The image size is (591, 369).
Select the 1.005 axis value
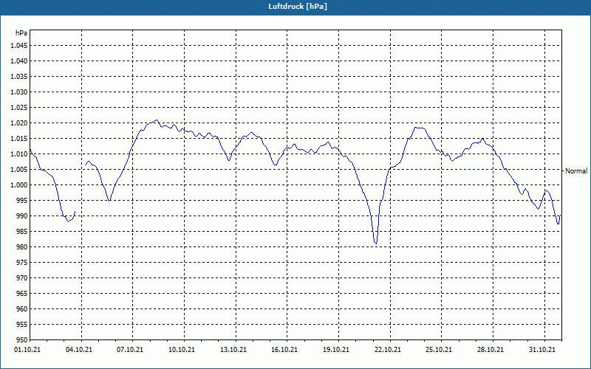(19, 170)
